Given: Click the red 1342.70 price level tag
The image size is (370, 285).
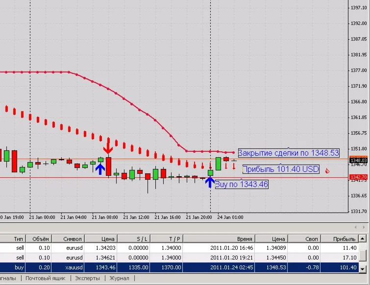Looking at the screenshot, I should (x=358, y=177).
